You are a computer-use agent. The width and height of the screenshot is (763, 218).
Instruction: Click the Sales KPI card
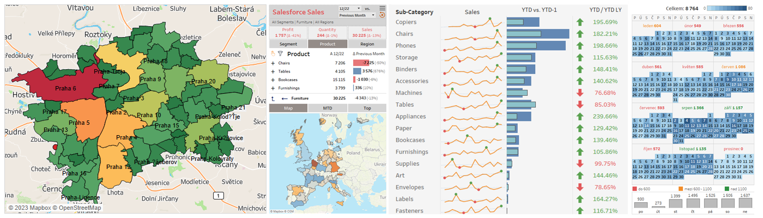367,32
